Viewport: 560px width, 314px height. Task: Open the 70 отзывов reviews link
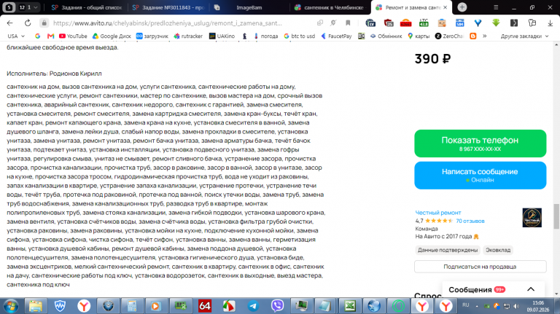[x=470, y=221]
